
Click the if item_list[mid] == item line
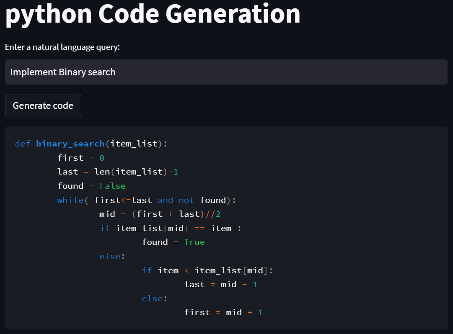click(171, 228)
